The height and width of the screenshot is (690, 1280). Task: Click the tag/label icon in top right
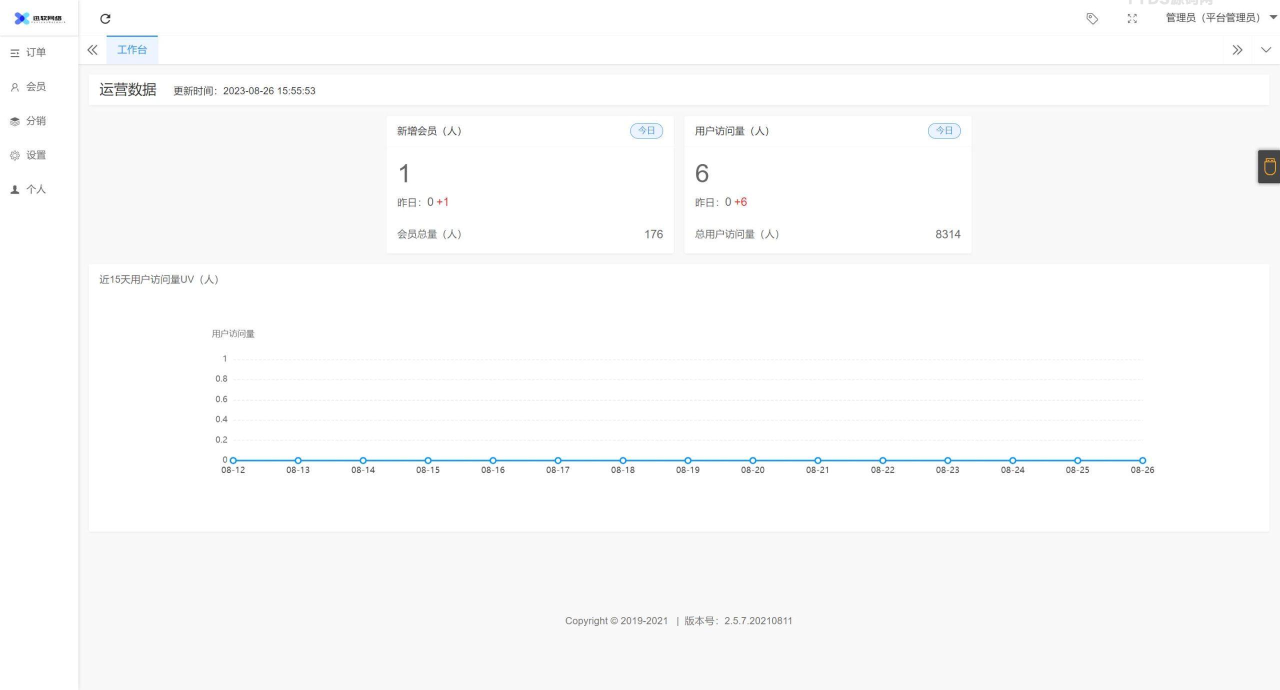point(1090,18)
